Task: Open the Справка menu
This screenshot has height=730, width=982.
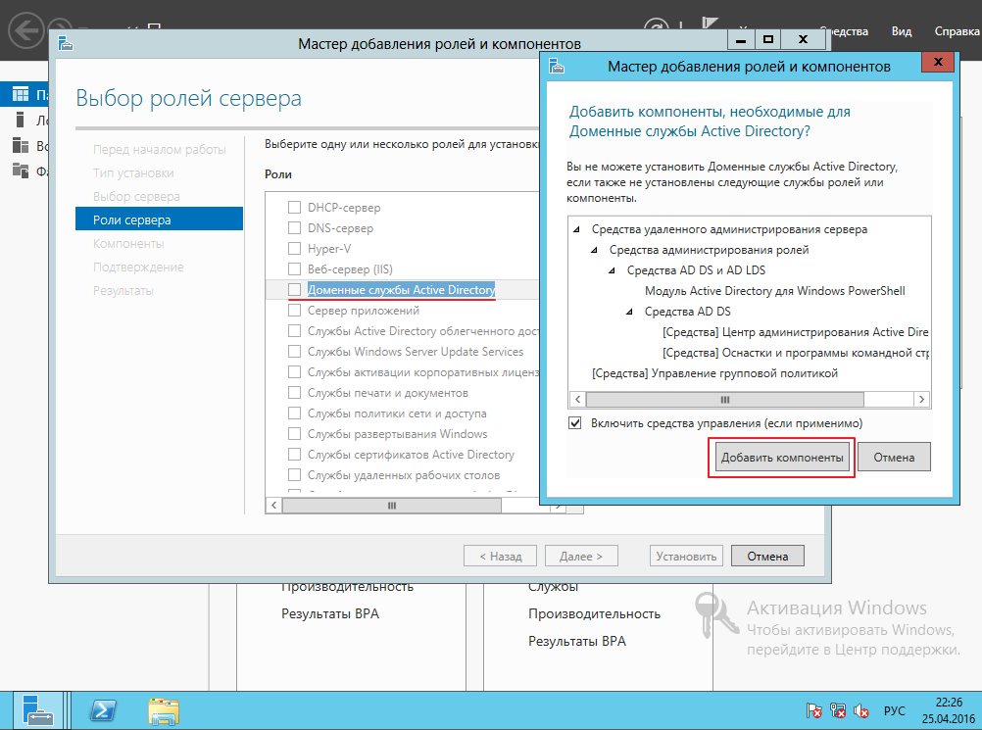Action: [957, 31]
